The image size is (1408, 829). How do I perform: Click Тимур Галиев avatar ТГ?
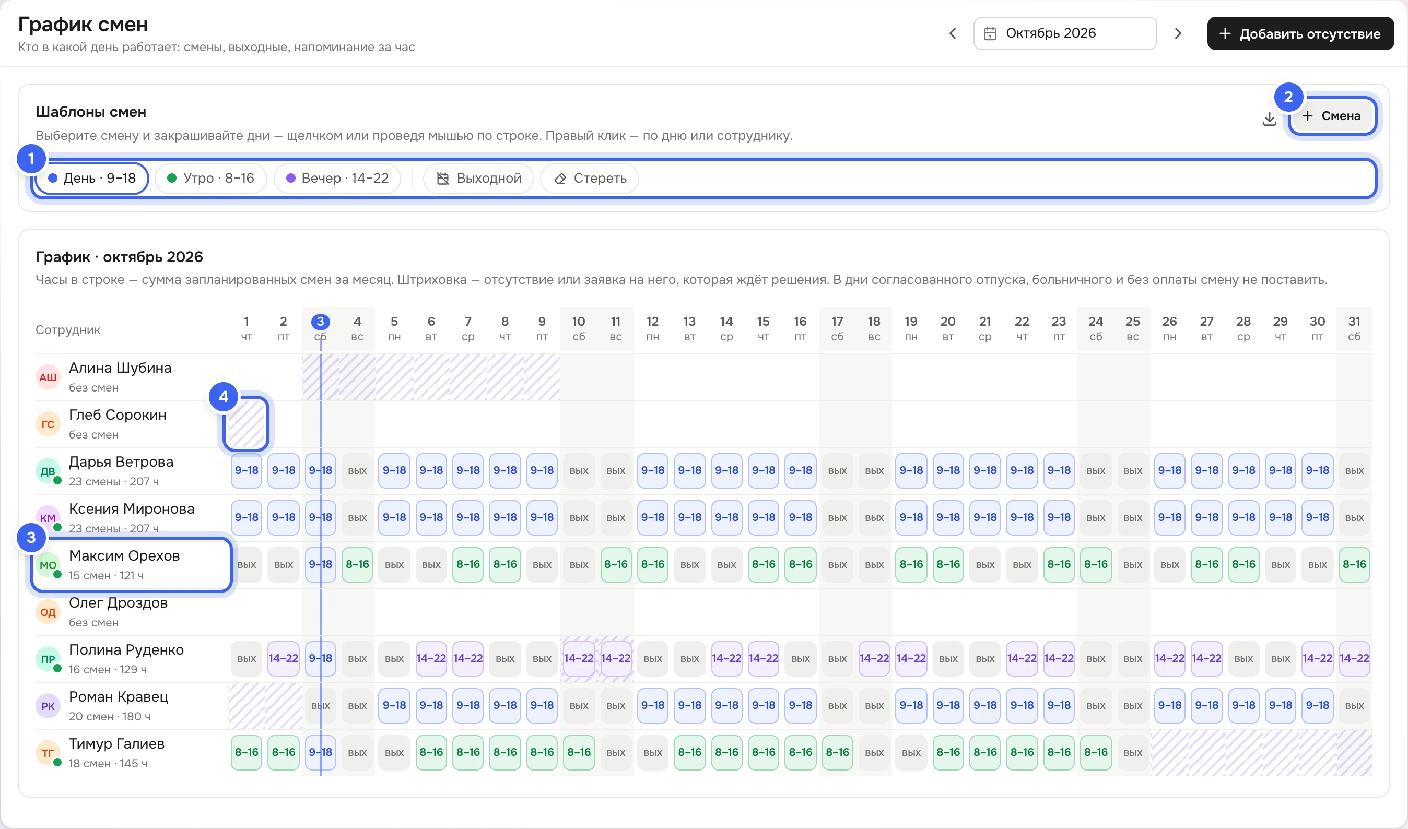coord(48,752)
